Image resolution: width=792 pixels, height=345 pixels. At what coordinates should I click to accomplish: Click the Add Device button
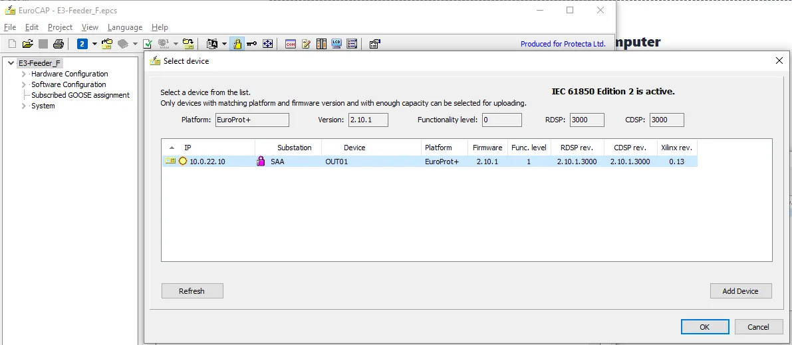click(x=741, y=291)
